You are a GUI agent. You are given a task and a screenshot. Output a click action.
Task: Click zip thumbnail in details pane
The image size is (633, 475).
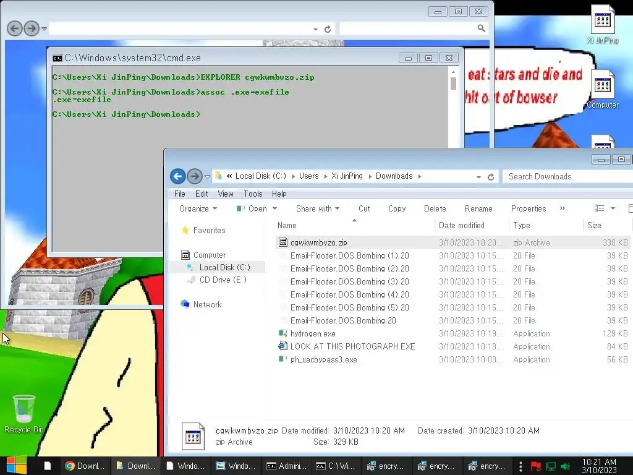[193, 436]
